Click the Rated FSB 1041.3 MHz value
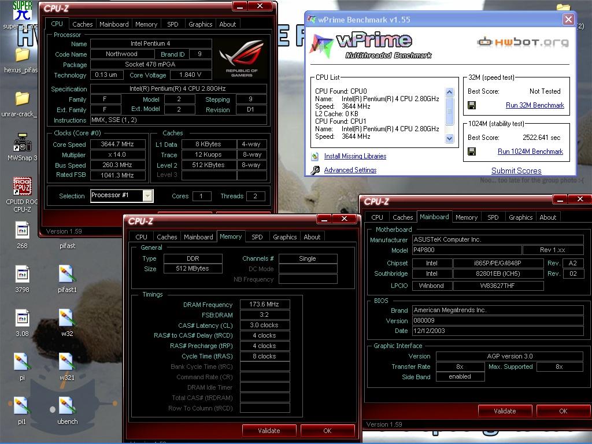The width and height of the screenshot is (592, 444). click(117, 175)
